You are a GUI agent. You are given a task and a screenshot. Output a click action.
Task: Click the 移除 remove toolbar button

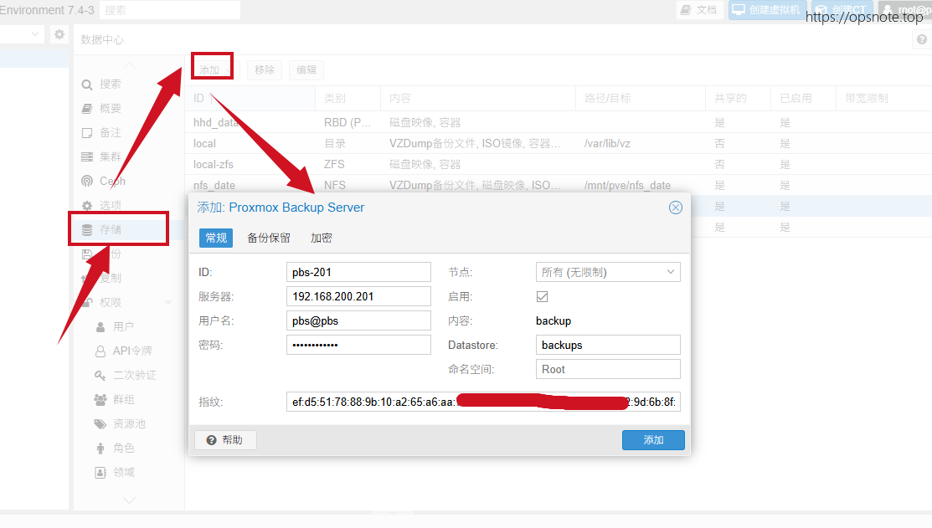point(265,70)
